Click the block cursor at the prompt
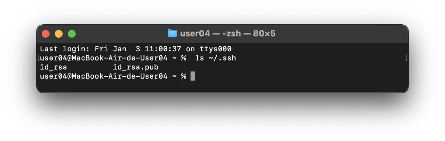Viewport: 445px width, 141px height. coord(193,76)
